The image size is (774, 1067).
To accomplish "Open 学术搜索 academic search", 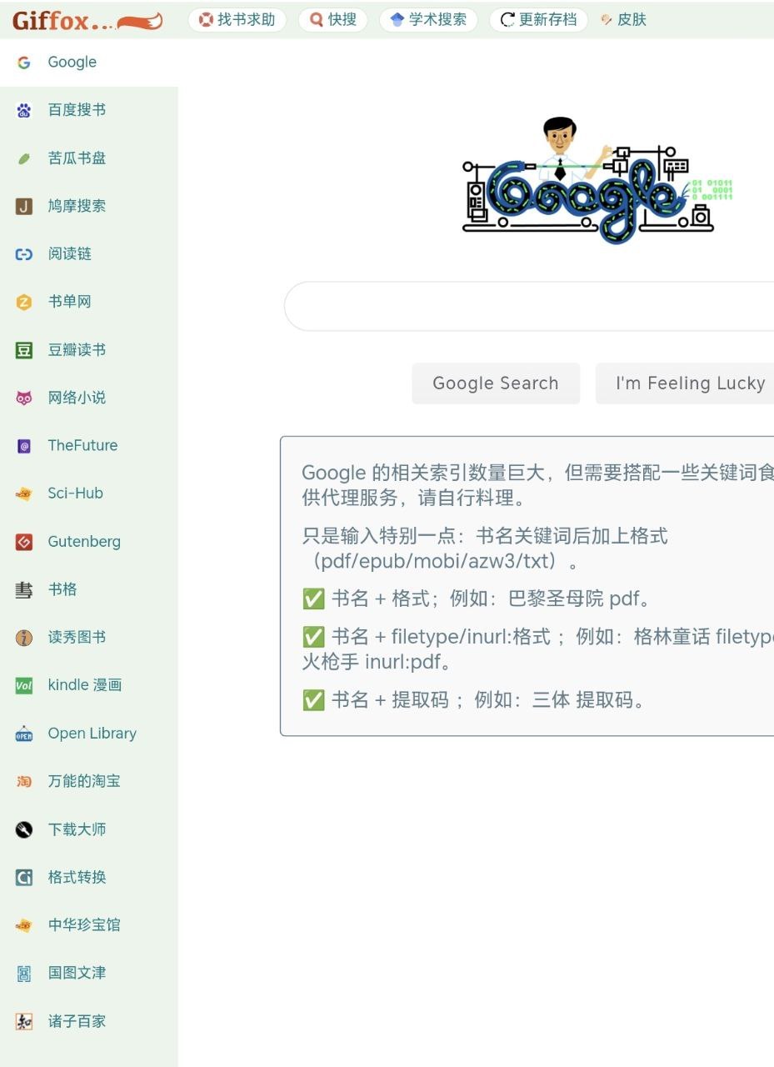I will tap(428, 20).
